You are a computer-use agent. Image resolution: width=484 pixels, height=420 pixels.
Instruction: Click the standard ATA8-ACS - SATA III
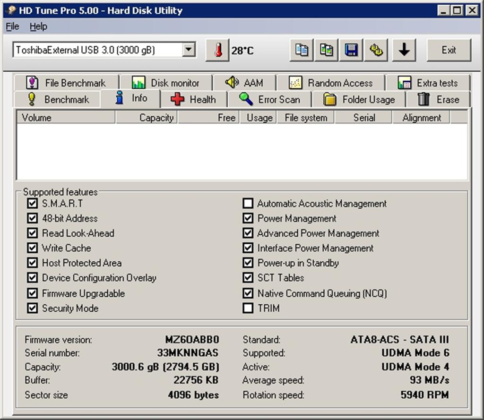(400, 340)
